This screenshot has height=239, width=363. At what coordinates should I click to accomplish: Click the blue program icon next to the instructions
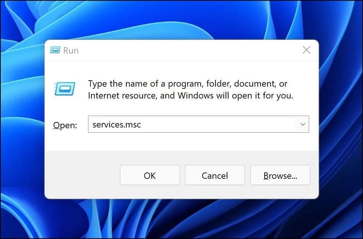click(x=64, y=89)
